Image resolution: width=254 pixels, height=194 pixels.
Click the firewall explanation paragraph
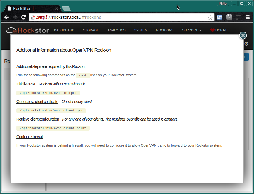(x=119, y=145)
